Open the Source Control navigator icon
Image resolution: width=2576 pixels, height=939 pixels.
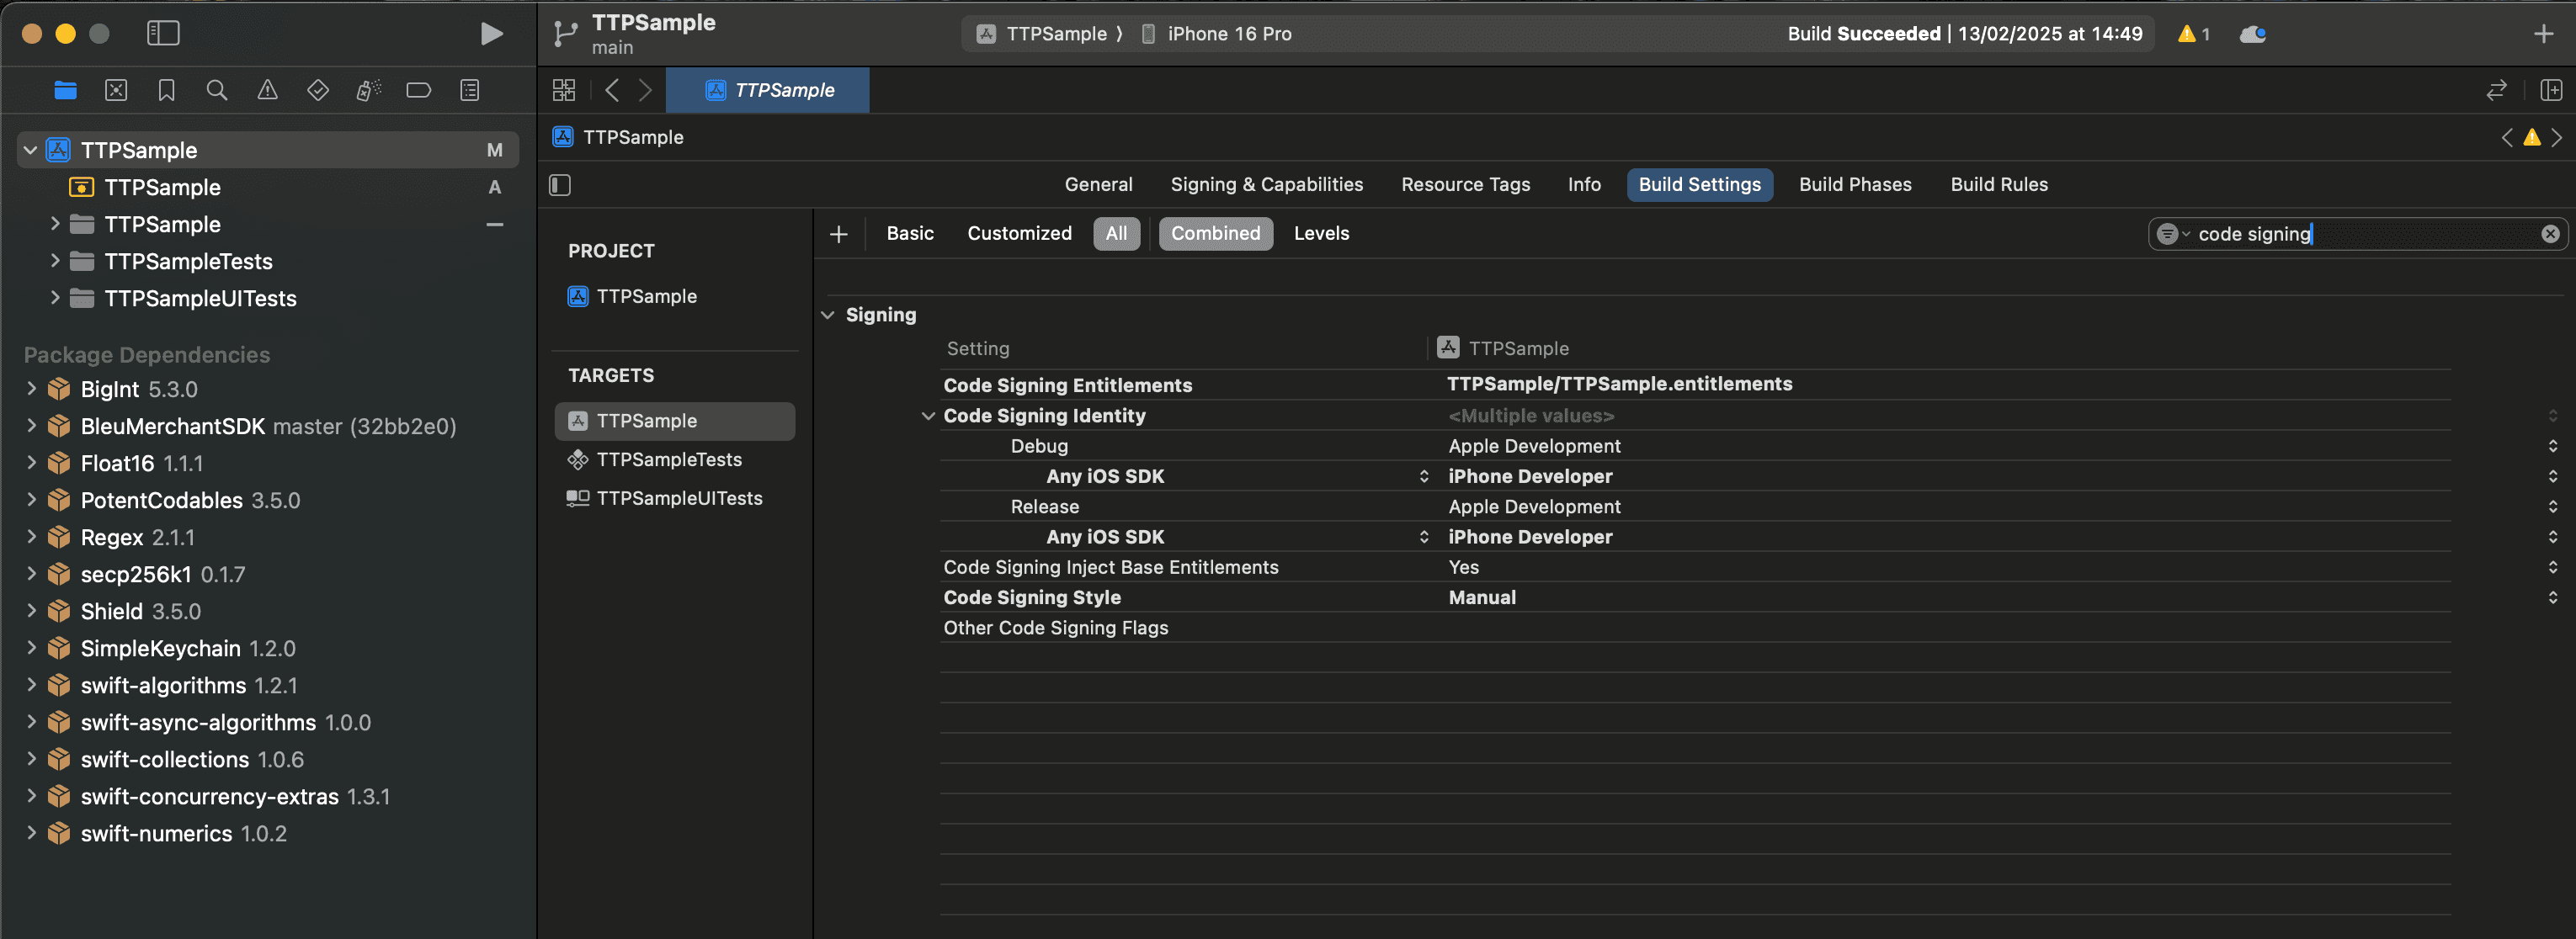point(116,91)
